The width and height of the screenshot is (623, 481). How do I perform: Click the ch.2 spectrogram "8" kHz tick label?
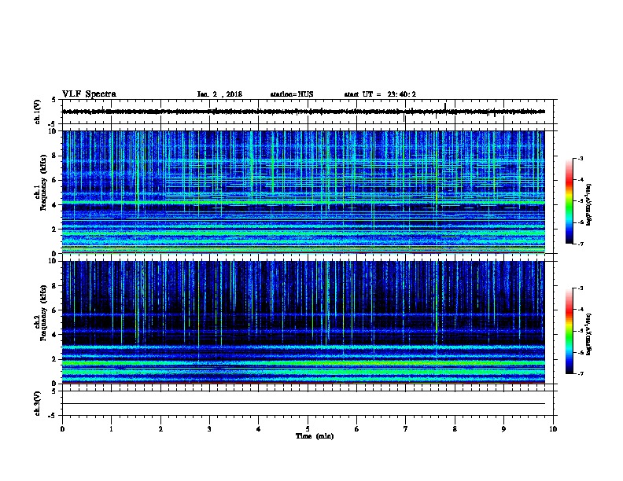[x=55, y=286]
